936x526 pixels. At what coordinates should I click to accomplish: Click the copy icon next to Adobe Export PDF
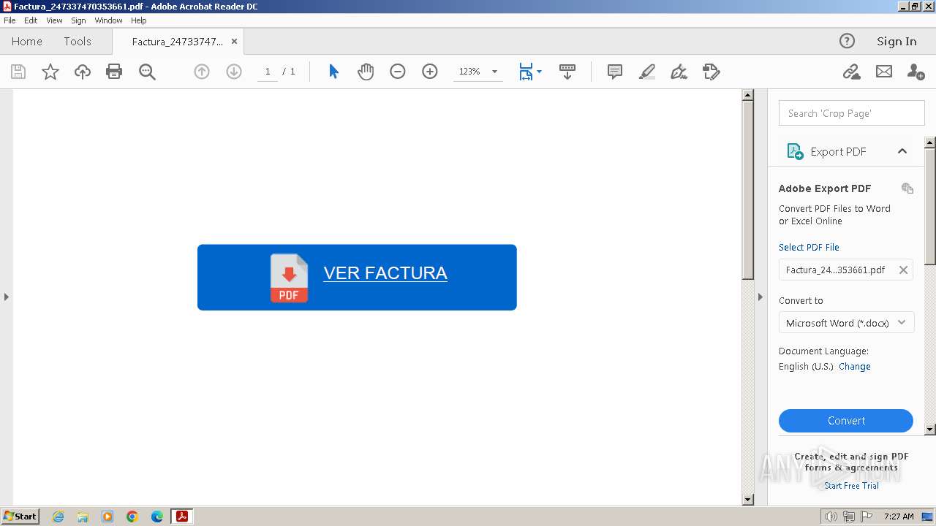[x=907, y=188]
